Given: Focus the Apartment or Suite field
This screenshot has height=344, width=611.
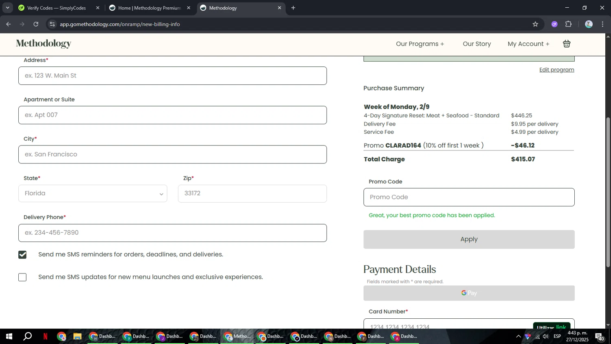Looking at the screenshot, I should coord(172,115).
